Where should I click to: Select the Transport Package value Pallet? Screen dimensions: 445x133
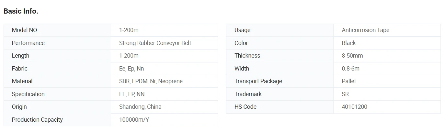tap(349, 81)
